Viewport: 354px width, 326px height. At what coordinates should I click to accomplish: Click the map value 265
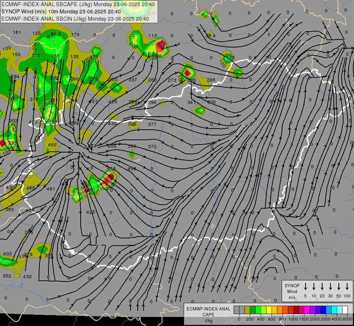point(153,80)
